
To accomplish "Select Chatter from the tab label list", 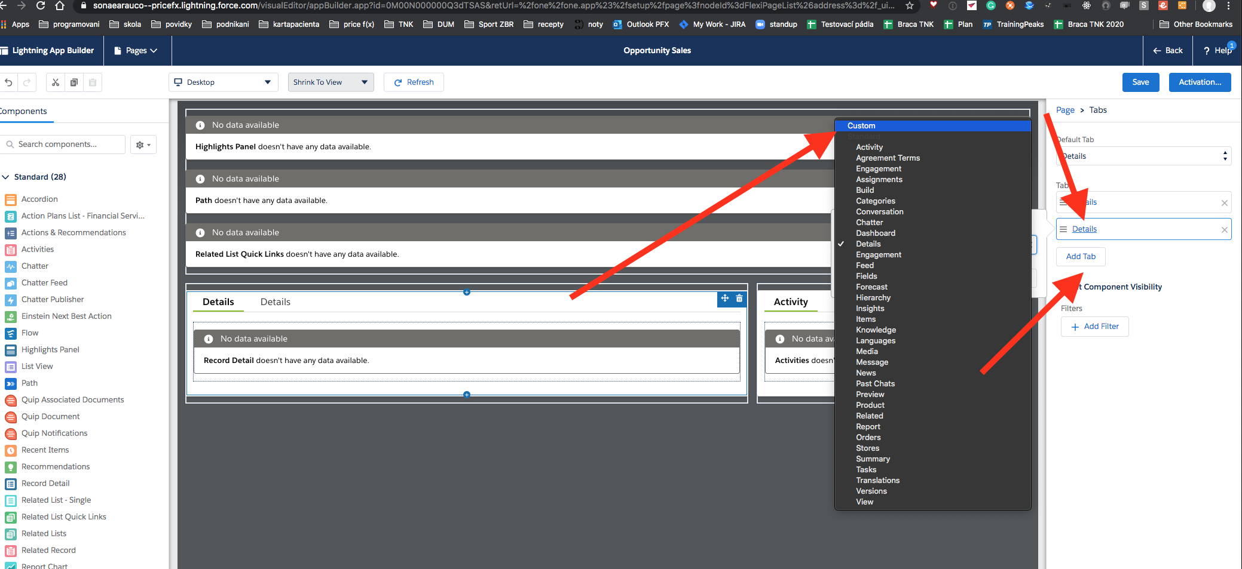I will (x=869, y=223).
